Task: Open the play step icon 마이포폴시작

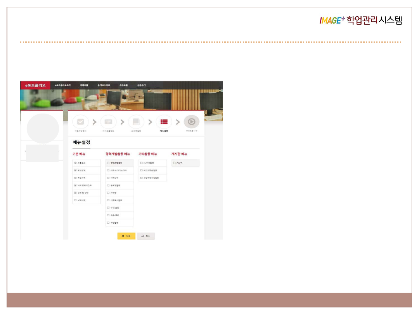Action: pyautogui.click(x=192, y=122)
